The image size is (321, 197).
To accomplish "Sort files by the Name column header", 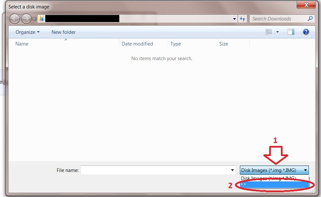I will pos(22,44).
